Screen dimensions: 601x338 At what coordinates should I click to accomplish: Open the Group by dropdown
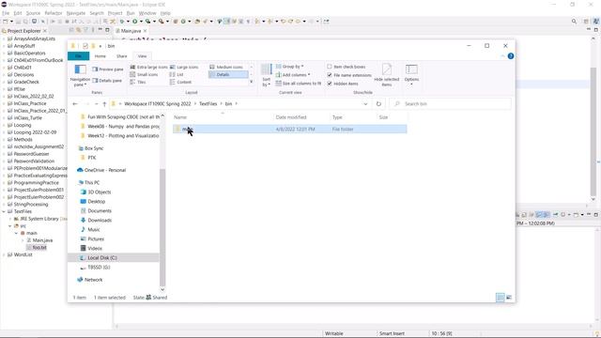[x=289, y=67]
